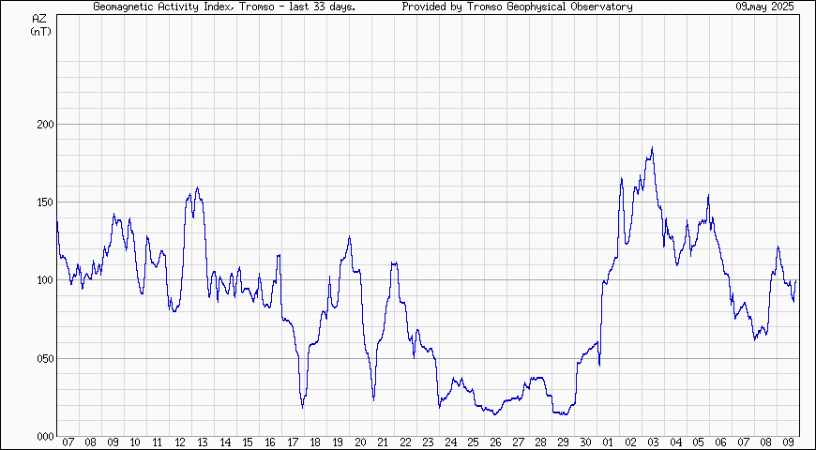Click the "05" day label on x-axis
Image resolution: width=816 pixels, height=450 pixels.
[698, 442]
